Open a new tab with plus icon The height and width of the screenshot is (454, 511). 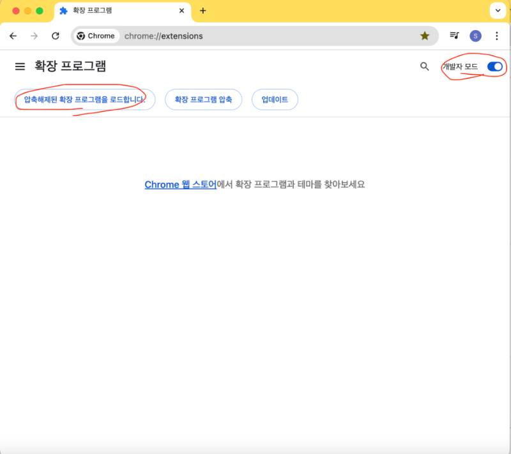coord(203,11)
